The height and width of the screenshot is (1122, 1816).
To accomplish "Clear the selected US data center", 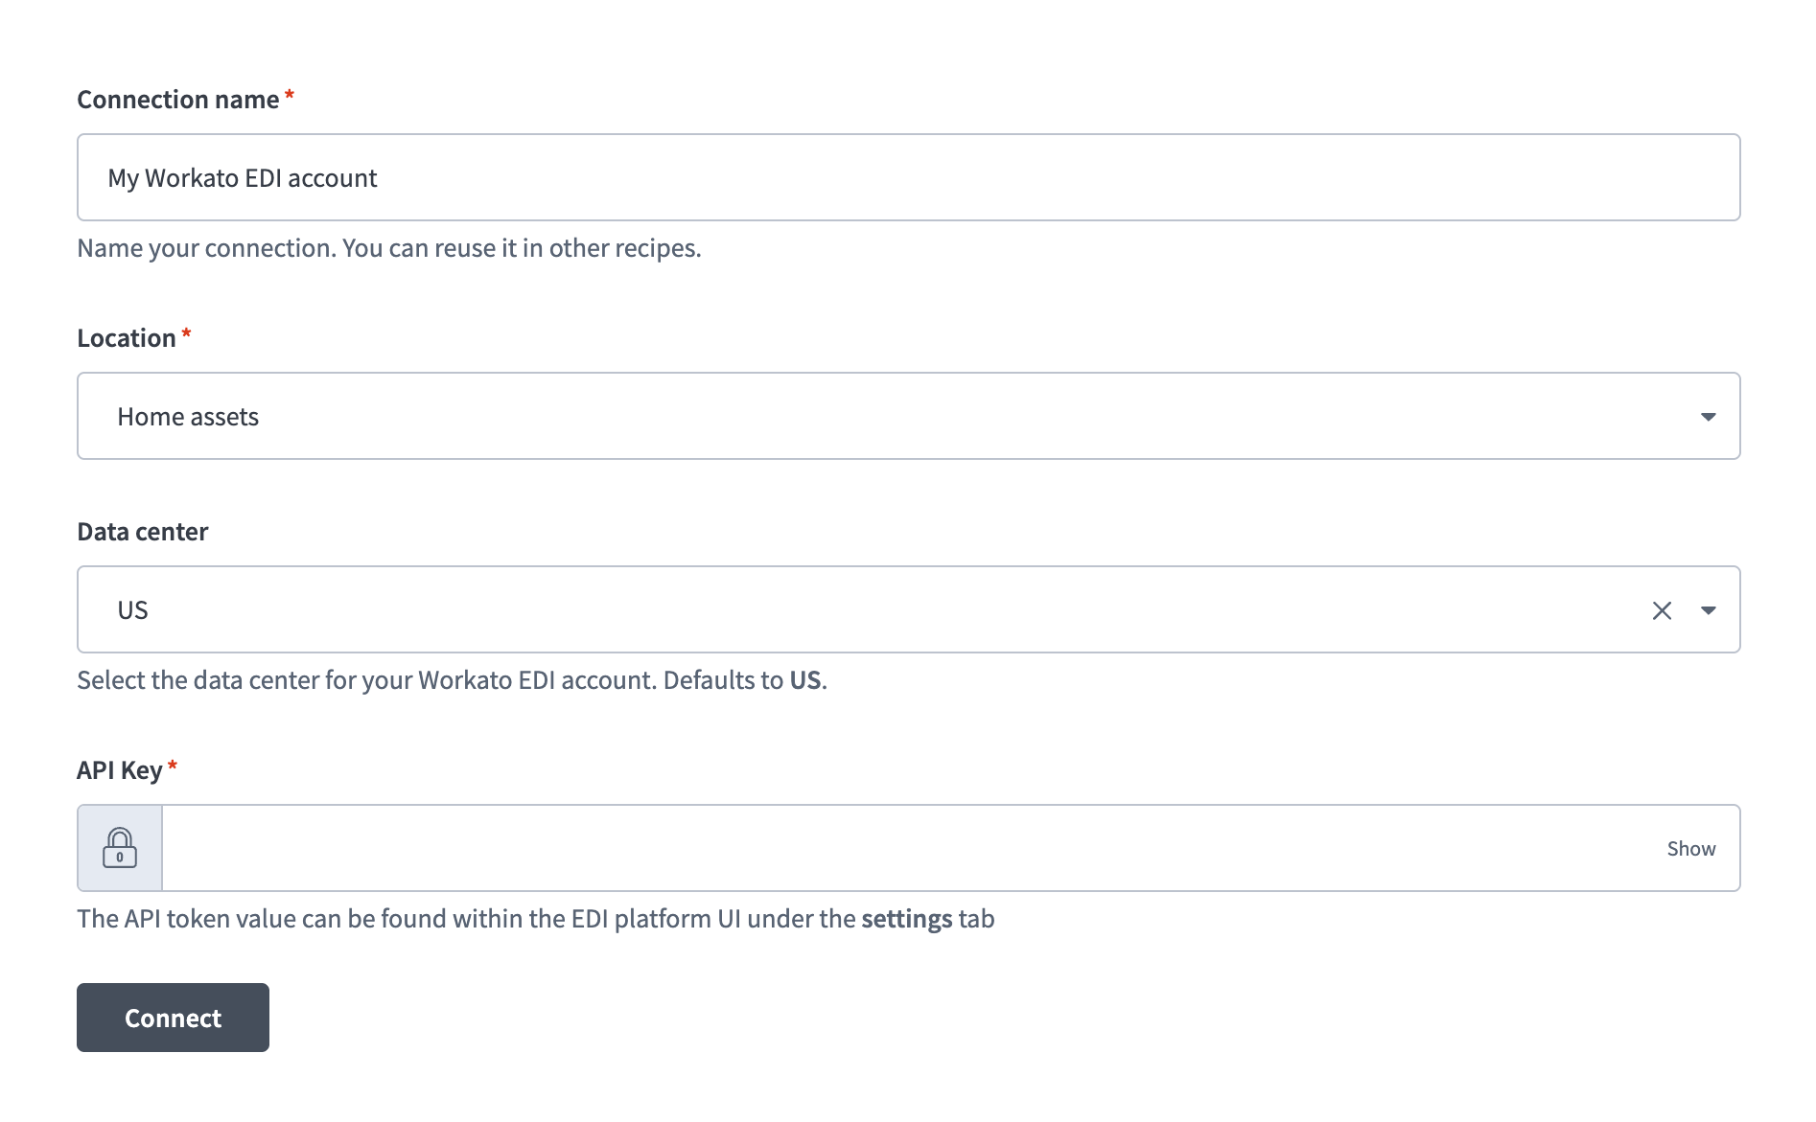I will tap(1662, 610).
